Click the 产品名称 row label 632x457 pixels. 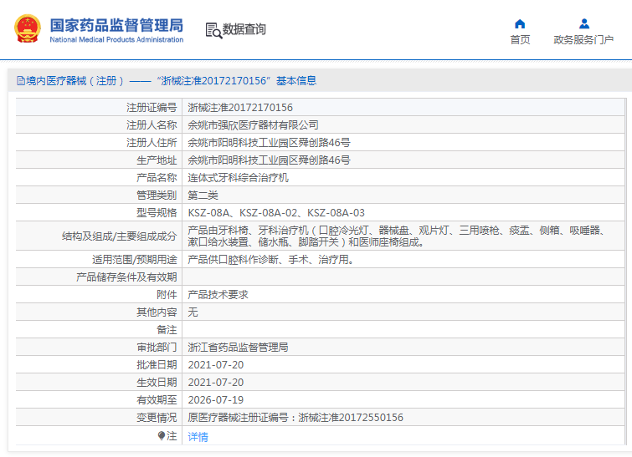(x=157, y=177)
